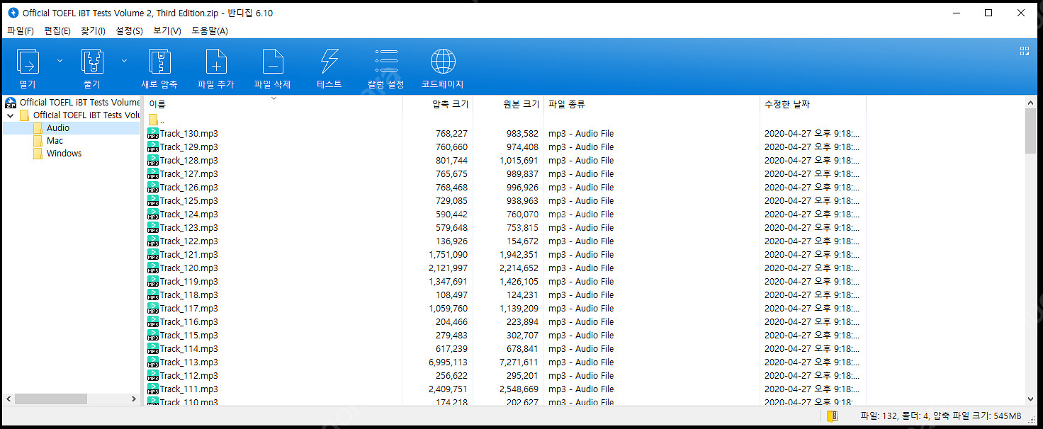
Task: Click the MP3 icon of Track_116.mp3
Action: [153, 322]
